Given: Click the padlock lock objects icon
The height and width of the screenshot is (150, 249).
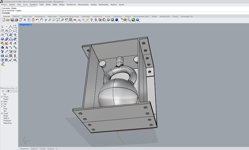Looking at the screenshot, I should [x=96, y=20].
